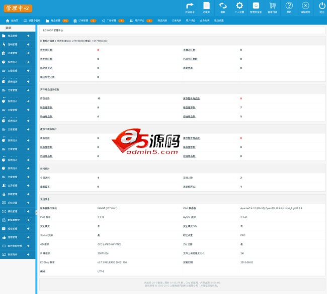Select 起始页 in the navigation bar
The width and height of the screenshot is (327, 294).
[x=12, y=21]
